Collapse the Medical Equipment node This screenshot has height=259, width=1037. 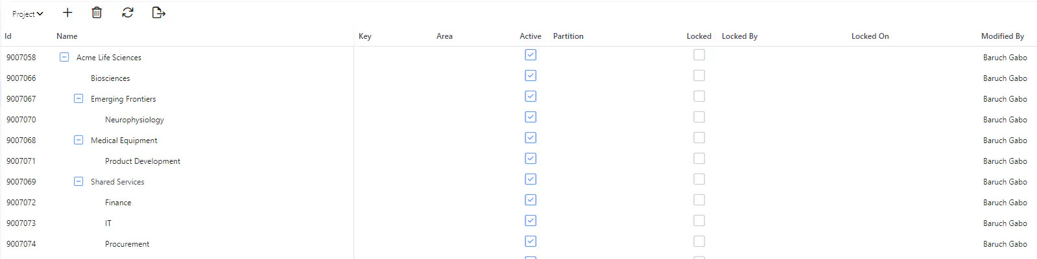tap(78, 140)
